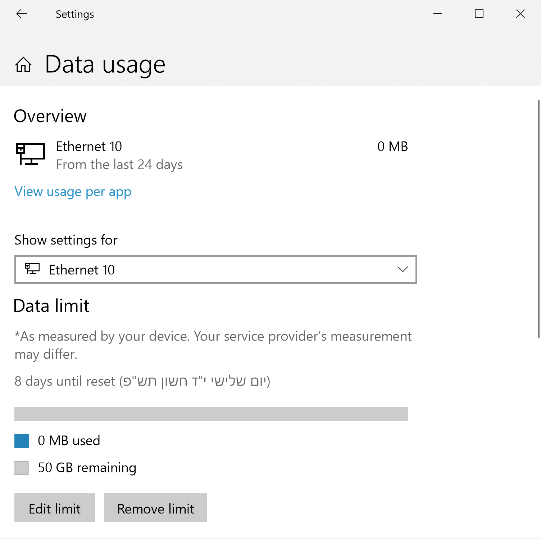
Task: Maximize the Settings window
Action: pos(479,14)
